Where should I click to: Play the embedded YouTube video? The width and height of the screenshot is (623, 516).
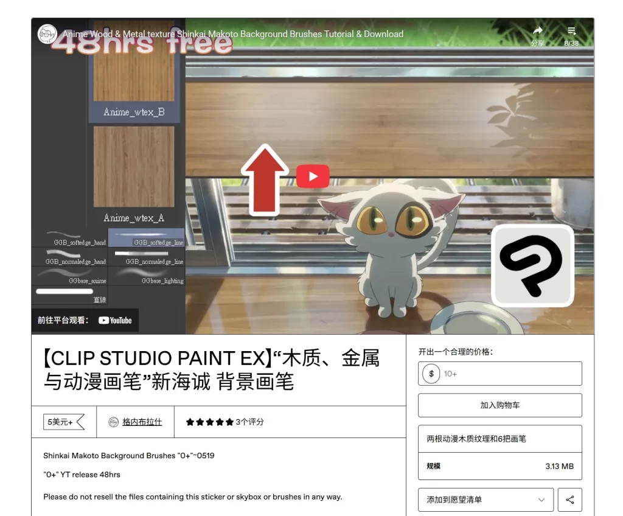(x=313, y=176)
